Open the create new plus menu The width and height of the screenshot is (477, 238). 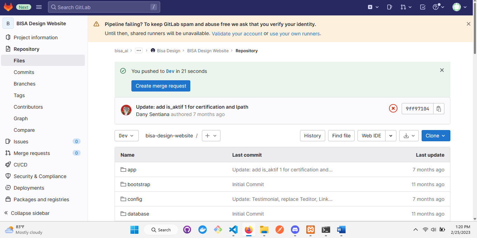coord(373,7)
